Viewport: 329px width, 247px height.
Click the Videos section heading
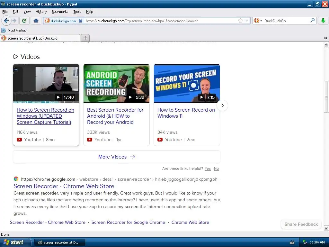pos(30,57)
